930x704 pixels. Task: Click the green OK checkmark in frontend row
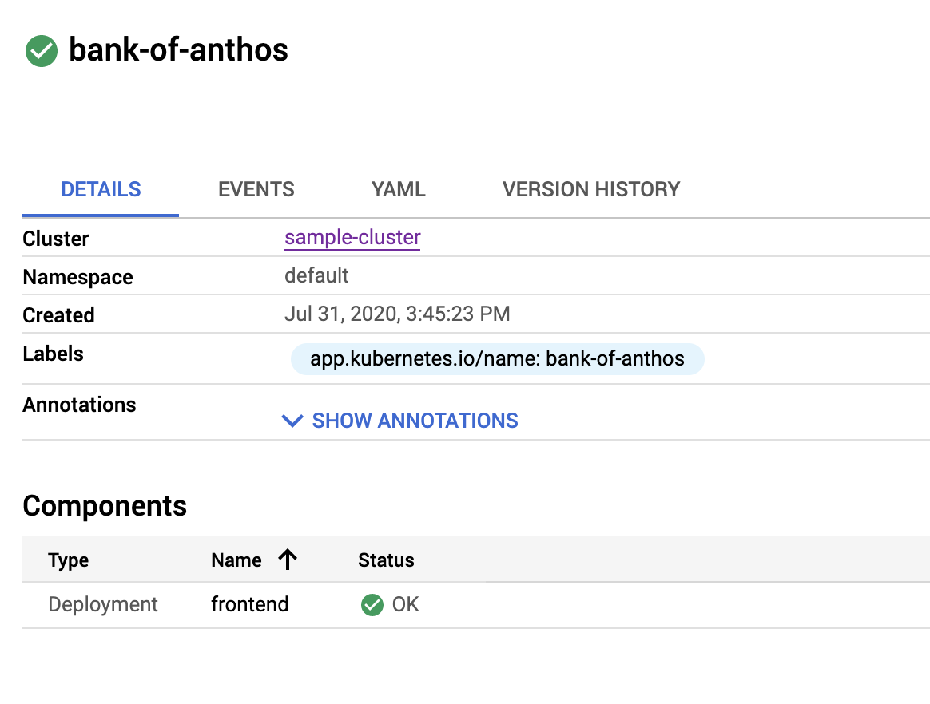[x=372, y=605]
